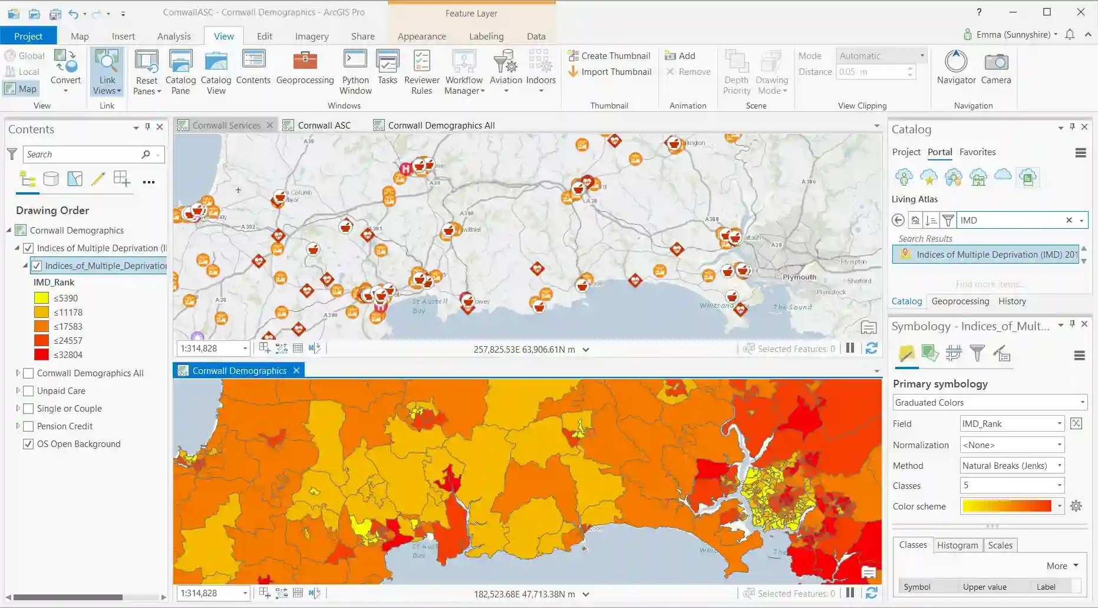
Task: Select the yellow ≤5390 legend color swatch
Action: [x=41, y=298]
